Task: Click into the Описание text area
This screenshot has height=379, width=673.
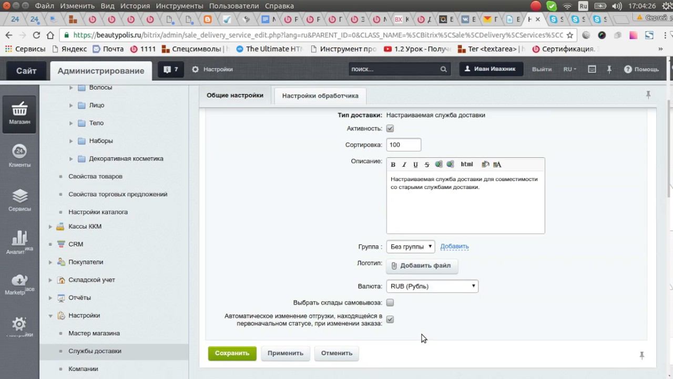Action: 465,202
